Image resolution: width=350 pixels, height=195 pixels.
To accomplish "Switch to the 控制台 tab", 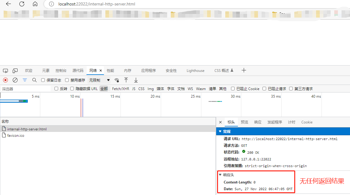I will (x=61, y=70).
